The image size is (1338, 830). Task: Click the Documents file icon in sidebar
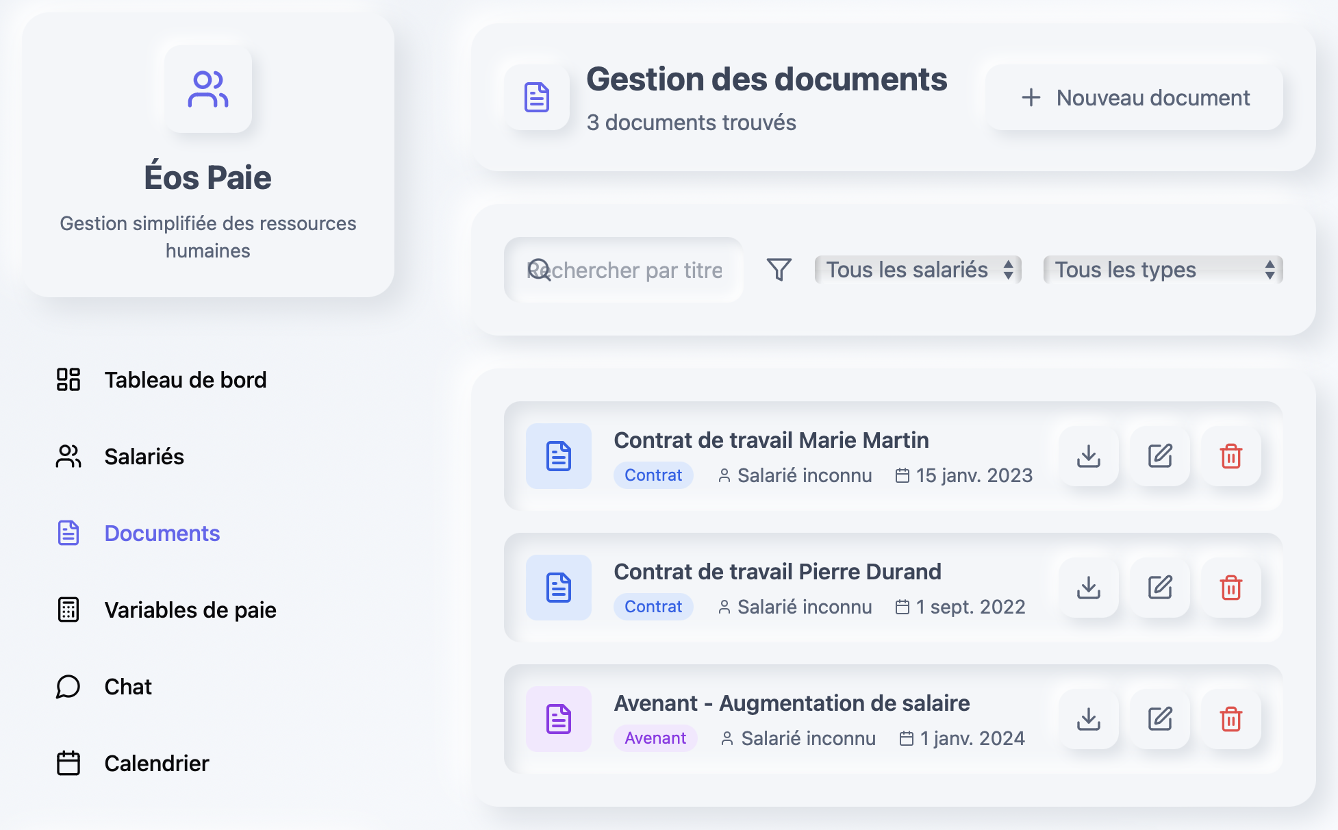[x=68, y=533]
